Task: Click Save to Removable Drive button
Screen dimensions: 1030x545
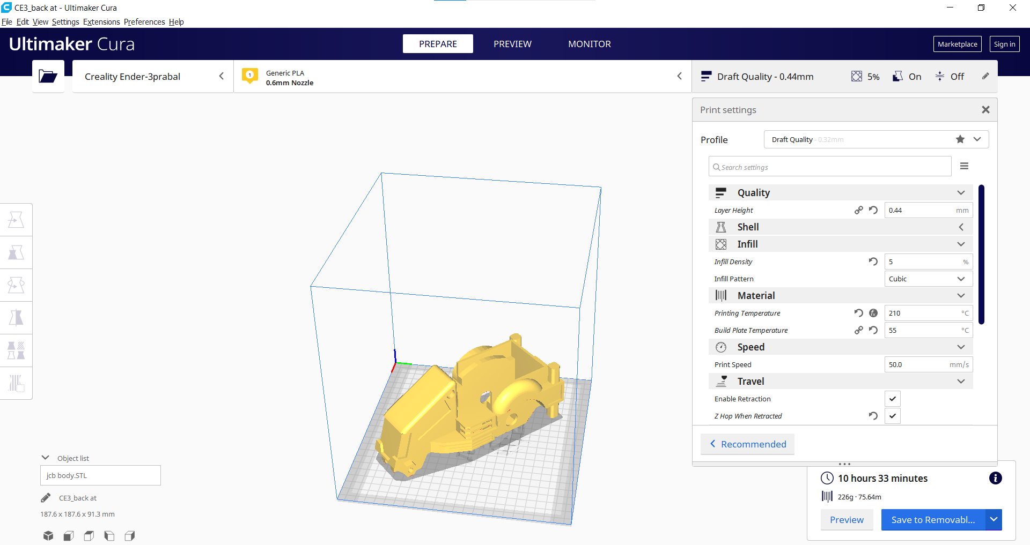Action: tap(933, 519)
